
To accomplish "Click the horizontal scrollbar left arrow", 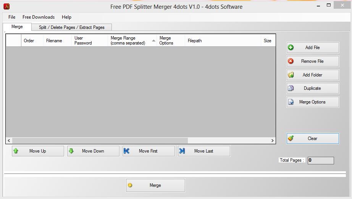I will 9,140.
